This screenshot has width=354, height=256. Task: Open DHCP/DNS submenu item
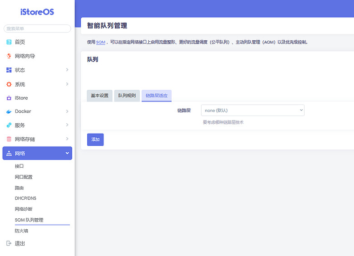point(25,198)
